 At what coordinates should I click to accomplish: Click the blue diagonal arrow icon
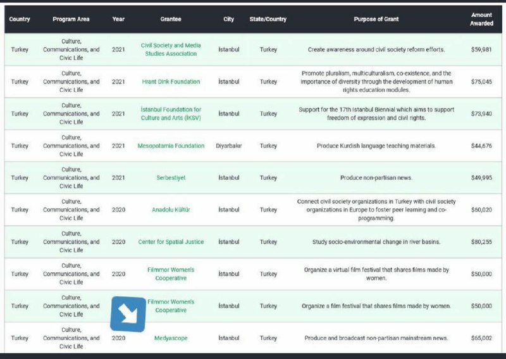click(x=128, y=314)
